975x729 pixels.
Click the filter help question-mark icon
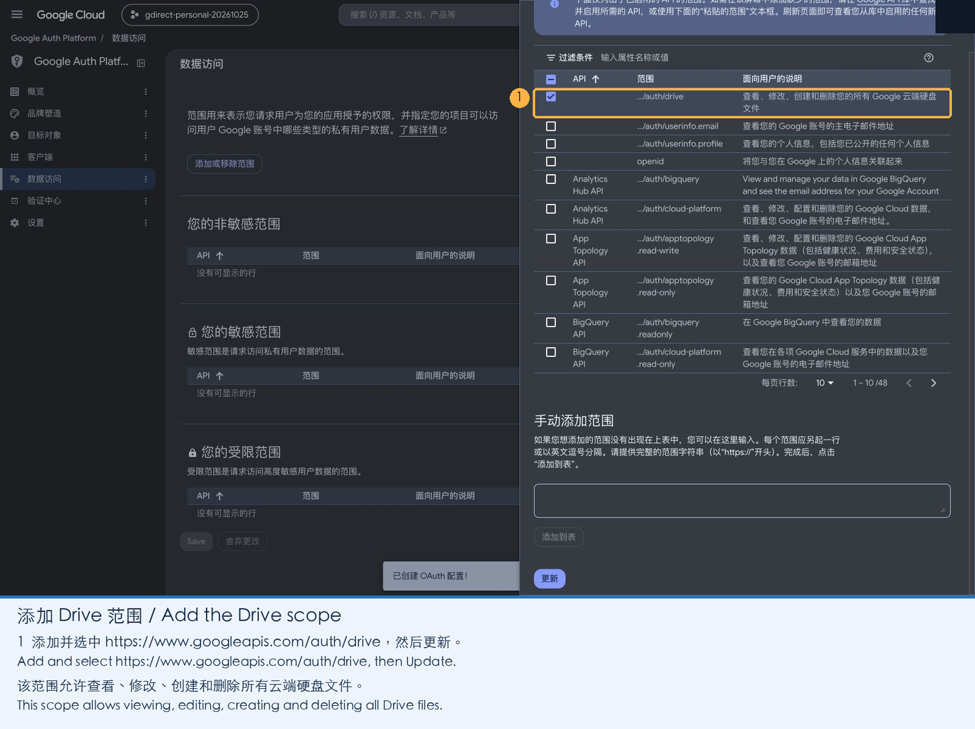click(x=929, y=58)
